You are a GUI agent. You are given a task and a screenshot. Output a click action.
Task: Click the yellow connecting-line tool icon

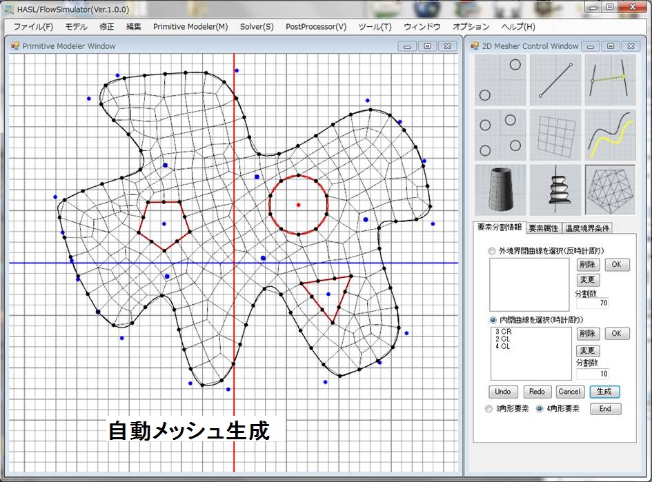[x=610, y=79]
